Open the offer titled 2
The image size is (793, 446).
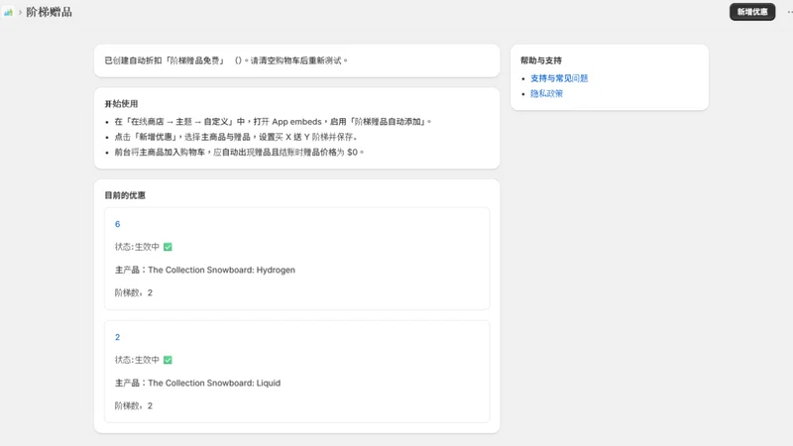(x=117, y=337)
